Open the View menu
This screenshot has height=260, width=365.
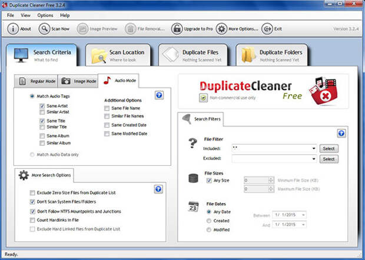[x=25, y=15]
